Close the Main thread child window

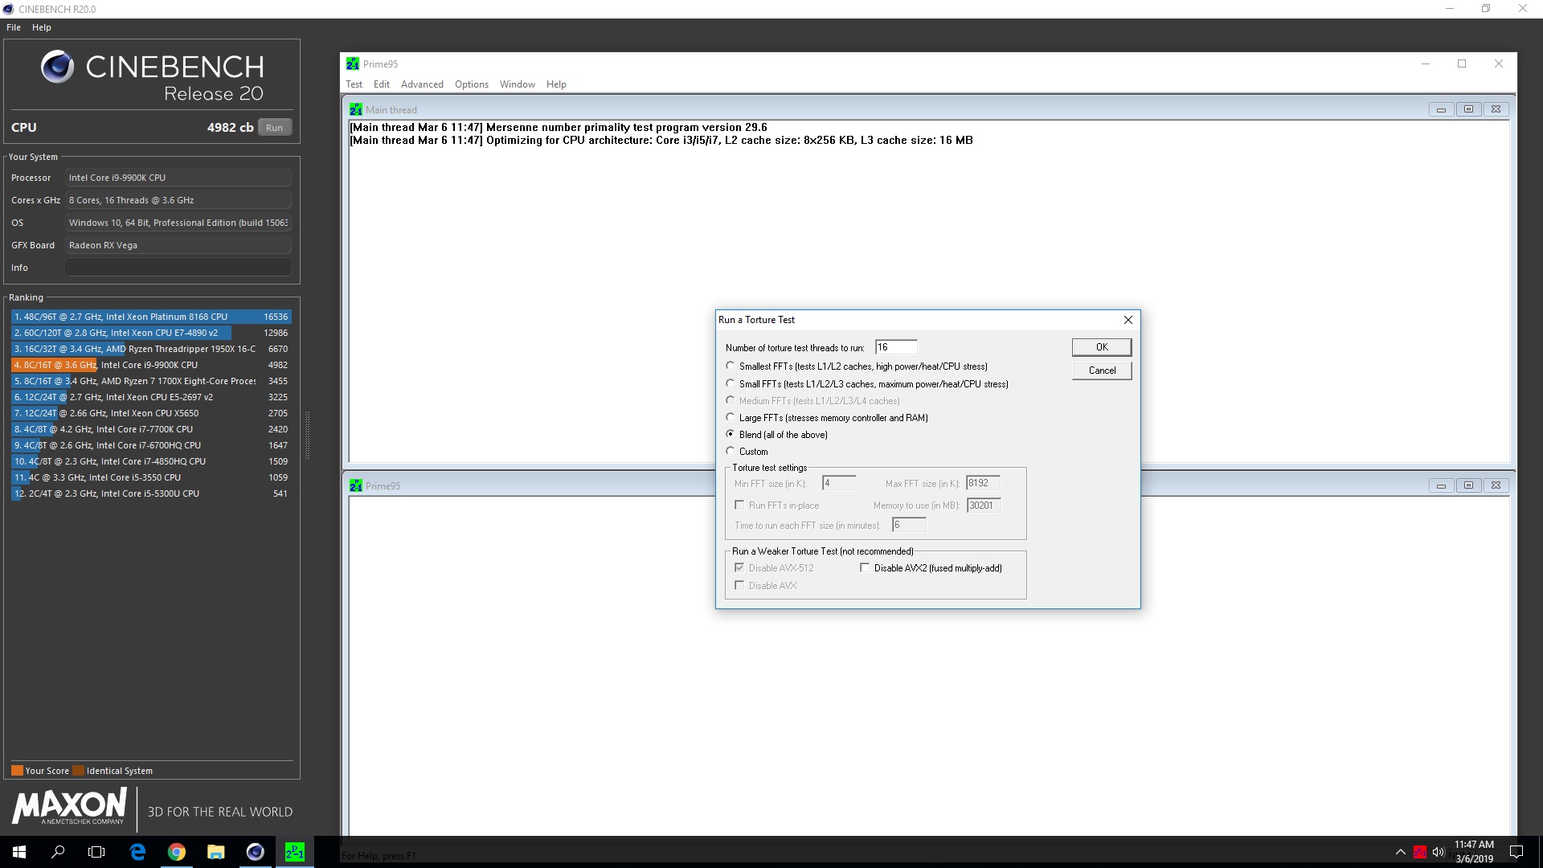[1496, 109]
